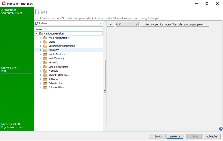Screen dimensions: 223x141
Task: Collapse the Verfügbare Felder root node
Action: 36,33
